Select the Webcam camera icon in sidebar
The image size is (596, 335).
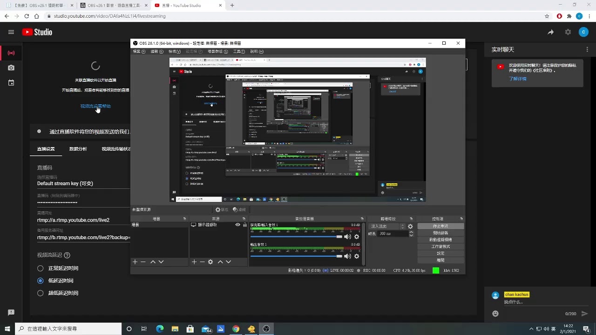[x=11, y=68]
